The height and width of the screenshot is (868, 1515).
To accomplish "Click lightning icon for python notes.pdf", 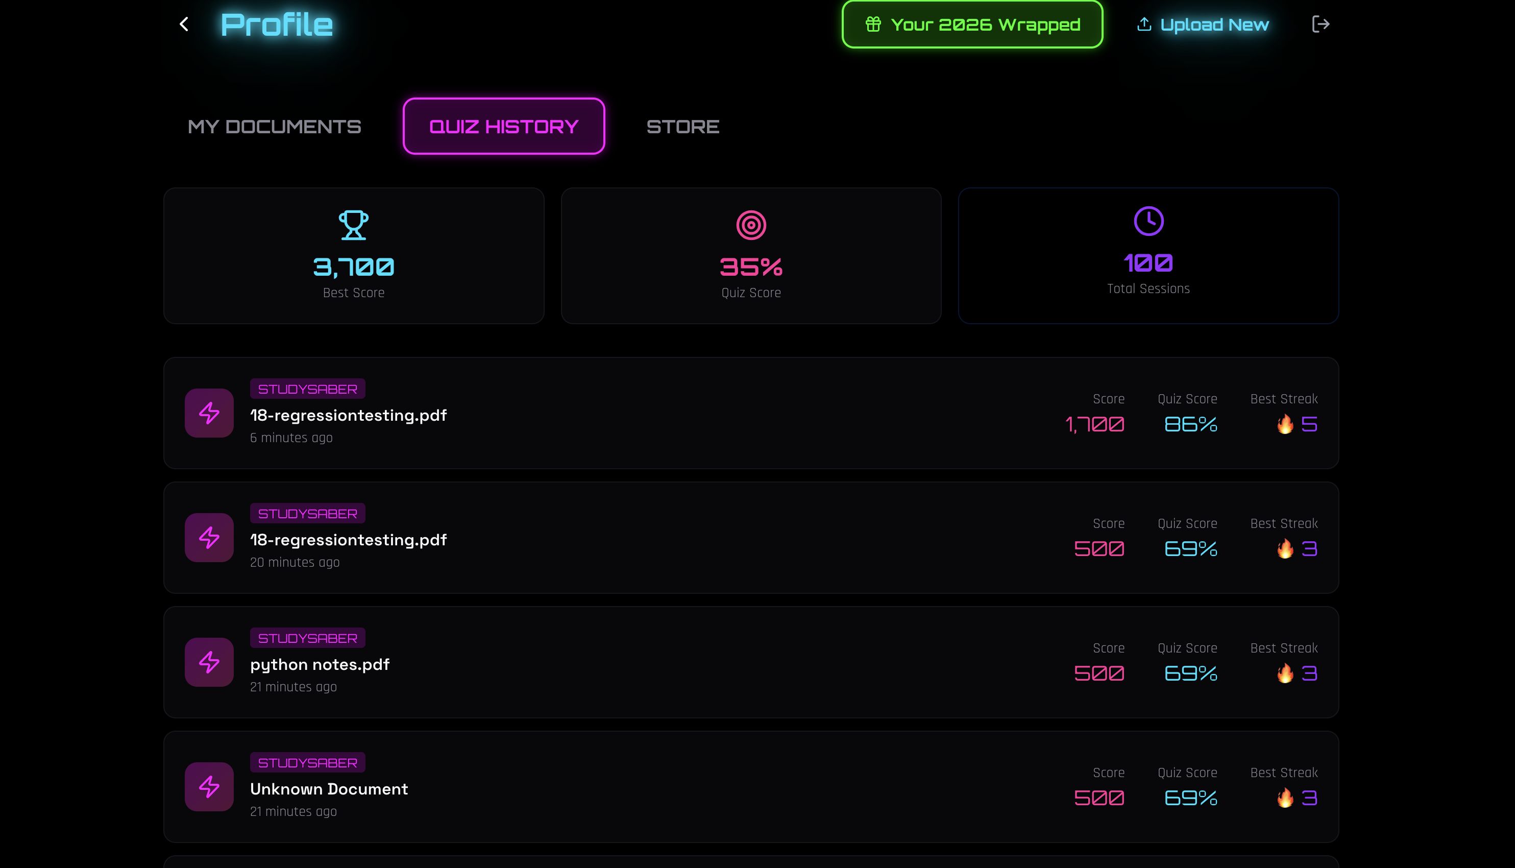I will 209,662.
